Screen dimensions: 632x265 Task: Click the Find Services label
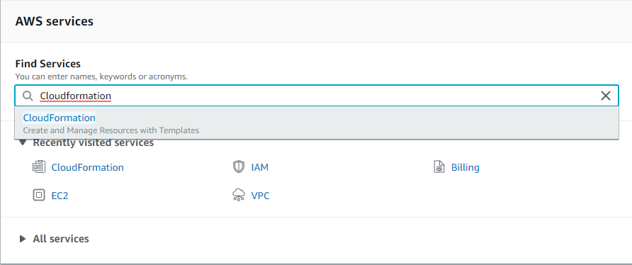48,64
